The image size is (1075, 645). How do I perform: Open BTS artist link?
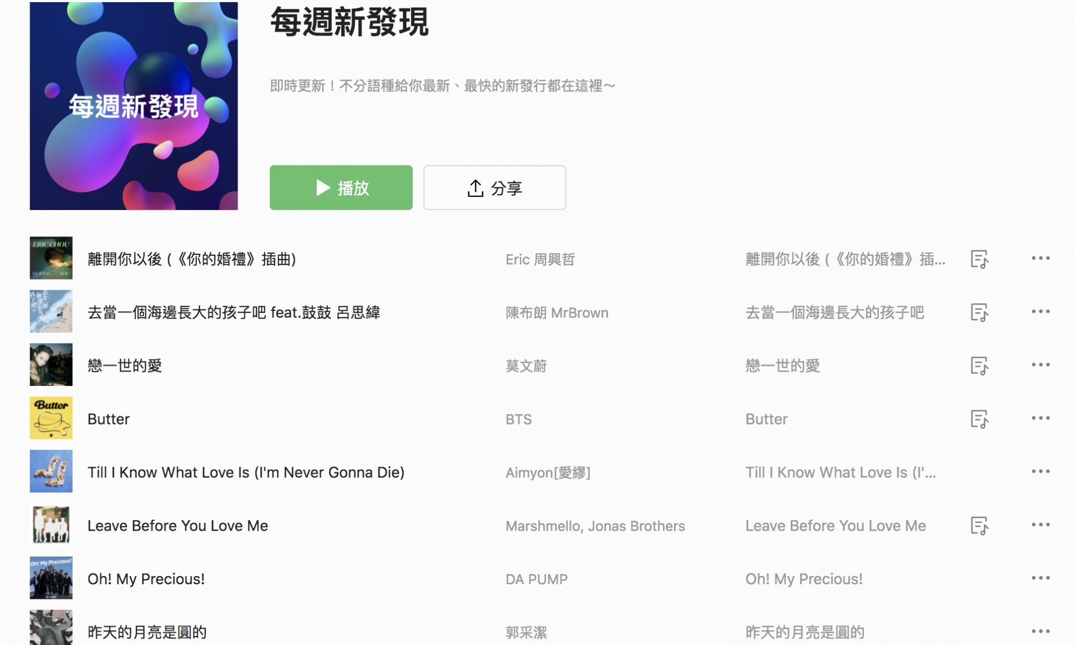coord(519,419)
